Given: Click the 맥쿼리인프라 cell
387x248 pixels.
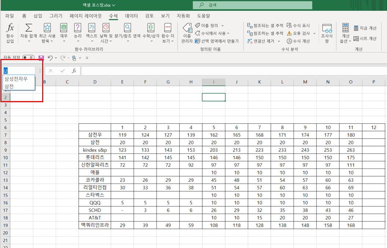Looking at the screenshot, I should (95, 225).
